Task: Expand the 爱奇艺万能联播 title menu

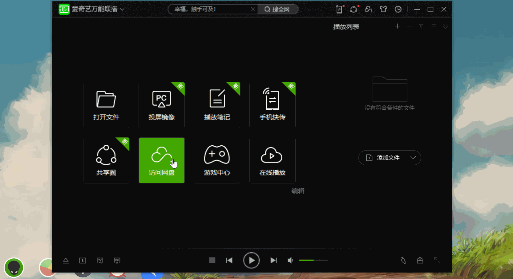Action: click(122, 10)
